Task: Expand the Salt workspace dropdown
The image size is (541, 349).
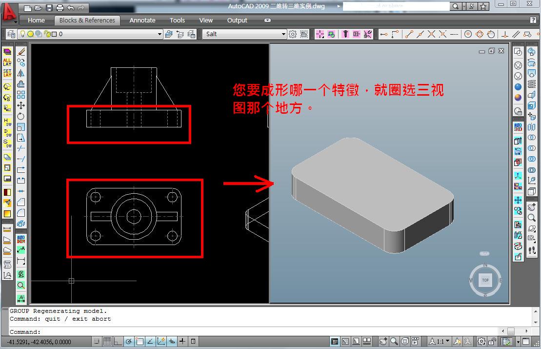Action: pyautogui.click(x=283, y=34)
